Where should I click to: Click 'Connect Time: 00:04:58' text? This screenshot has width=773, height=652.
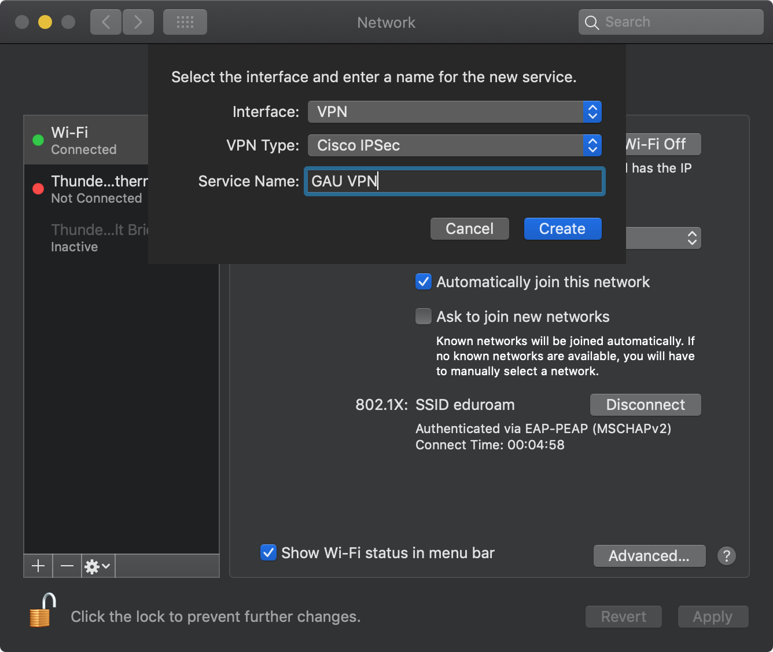(x=490, y=445)
